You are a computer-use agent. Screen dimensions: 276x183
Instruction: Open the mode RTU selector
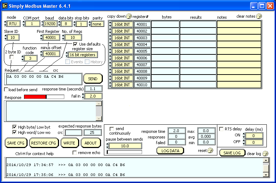[x=13, y=24]
